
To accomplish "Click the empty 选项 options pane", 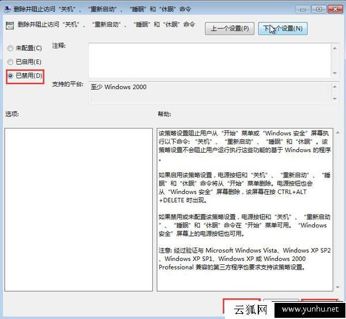I will [78, 210].
